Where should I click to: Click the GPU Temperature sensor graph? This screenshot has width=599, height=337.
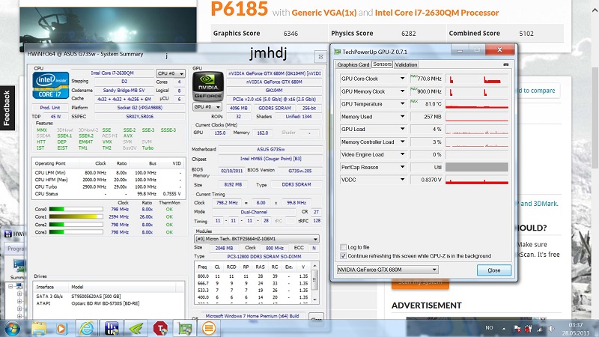point(477,104)
